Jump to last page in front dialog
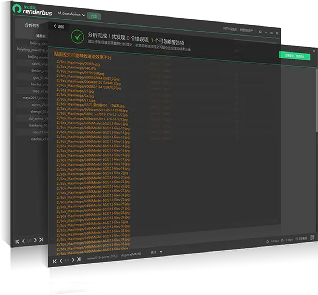Viewport: 318px width, 295px height. (x=79, y=259)
